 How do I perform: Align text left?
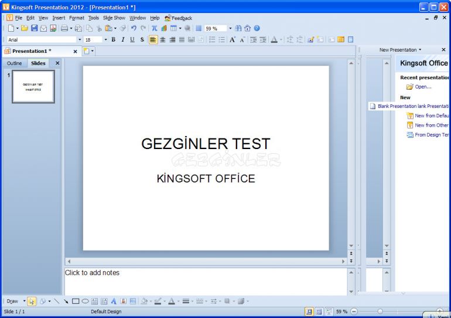(x=153, y=40)
